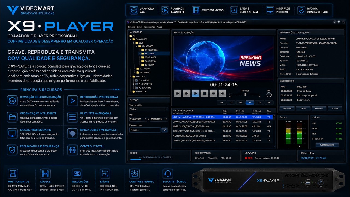Open the Ajuda menu
This screenshot has width=350, height=197.
[x=160, y=27]
